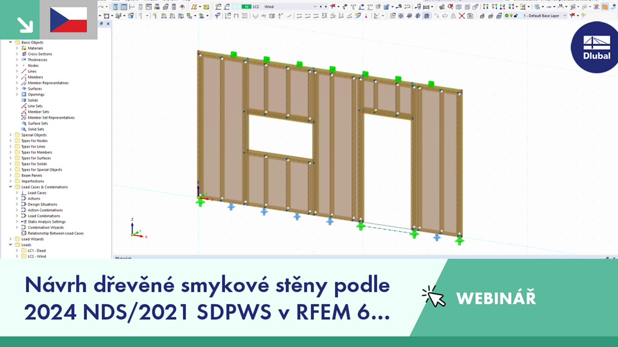
Task: Select Members in the navigator tree
Action: click(x=36, y=77)
